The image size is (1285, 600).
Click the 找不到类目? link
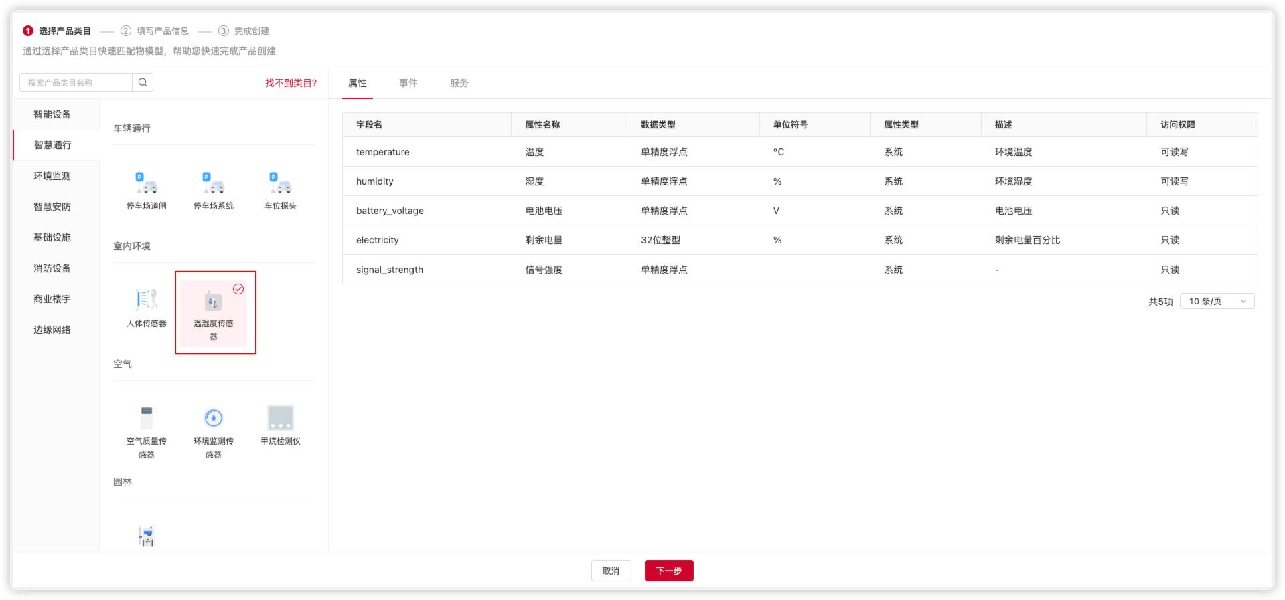pyautogui.click(x=291, y=83)
